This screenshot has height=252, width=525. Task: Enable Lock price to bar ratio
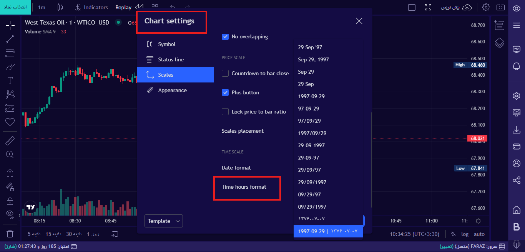[x=225, y=112]
